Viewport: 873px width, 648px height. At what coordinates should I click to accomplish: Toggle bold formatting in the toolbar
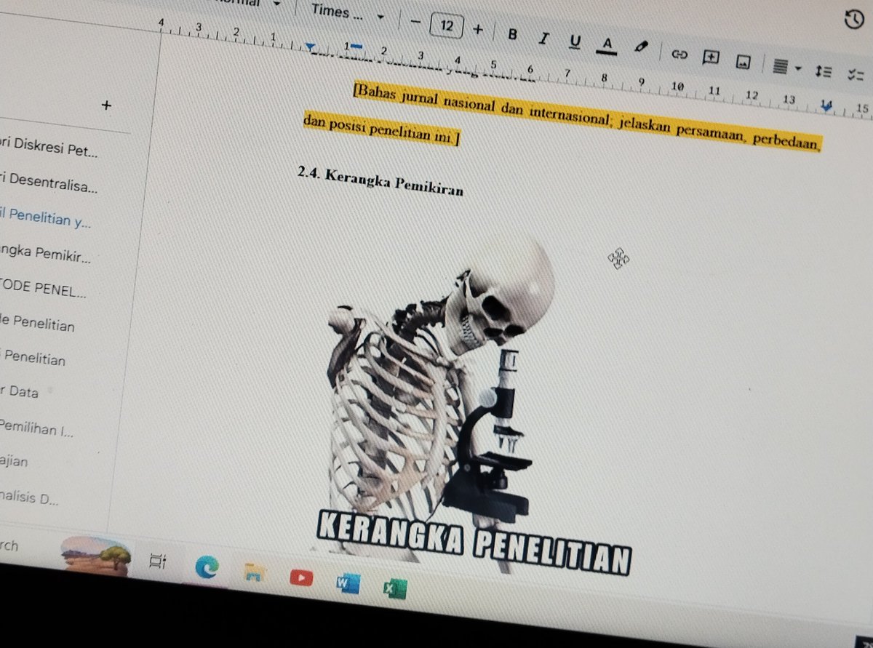click(x=513, y=34)
